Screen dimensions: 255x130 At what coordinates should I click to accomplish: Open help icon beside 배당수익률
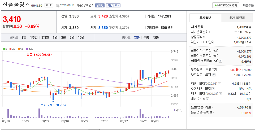coord(208,99)
